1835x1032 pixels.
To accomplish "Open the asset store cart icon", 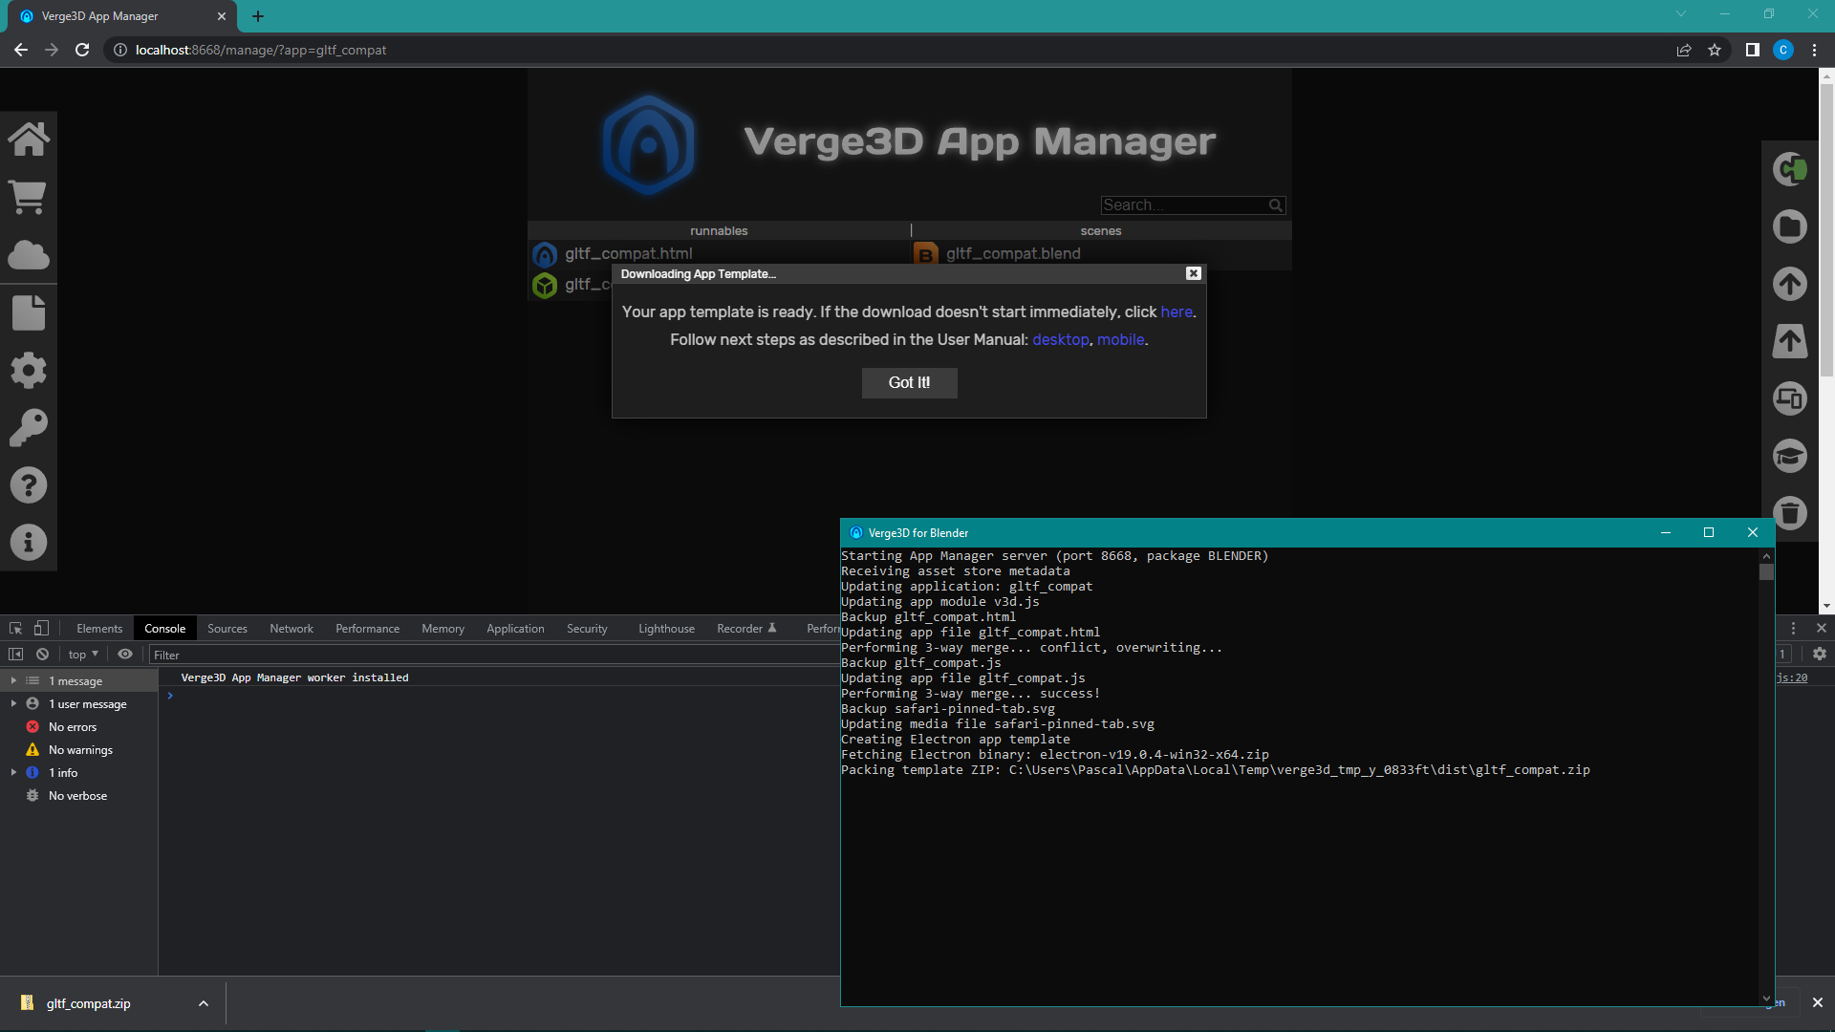I will point(29,197).
